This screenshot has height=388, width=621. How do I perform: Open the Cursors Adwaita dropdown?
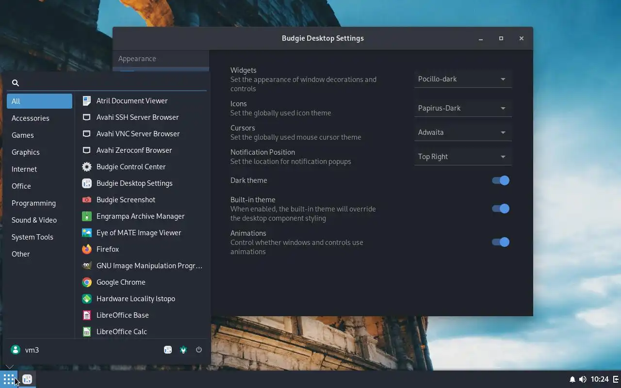pos(463,132)
